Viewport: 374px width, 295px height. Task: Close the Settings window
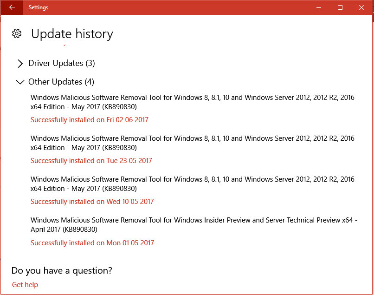point(361,7)
